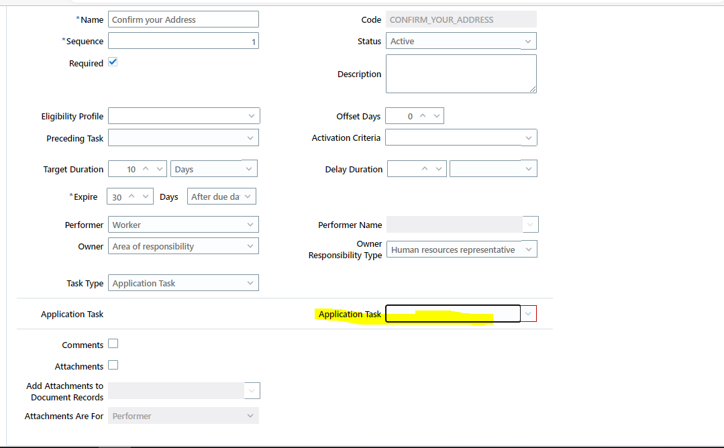Open the After due date dropdown
The height and width of the screenshot is (448, 724).
pos(221,197)
